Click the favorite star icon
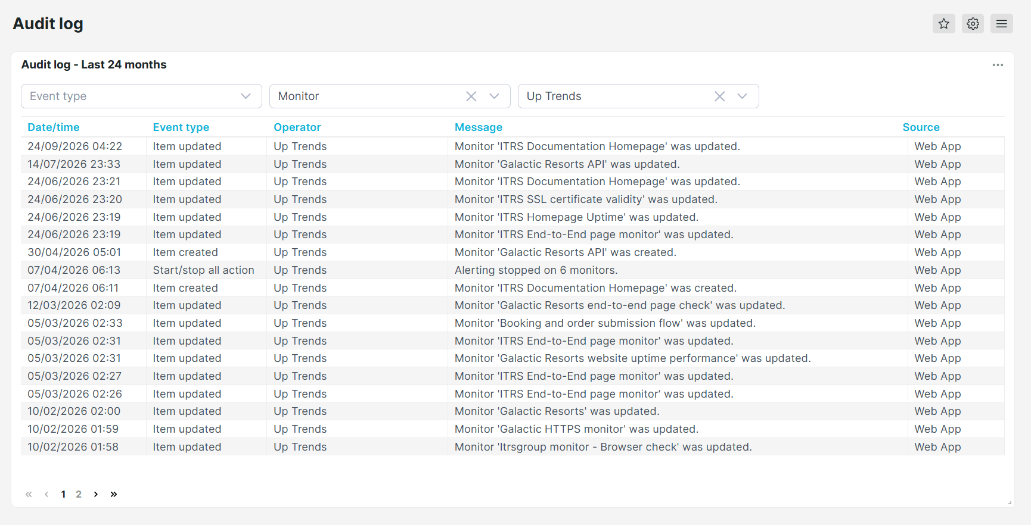Image resolution: width=1031 pixels, height=525 pixels. point(943,24)
